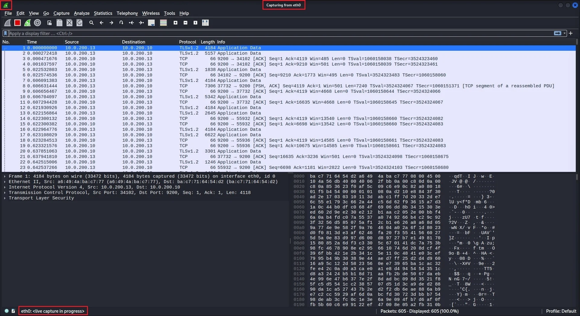Screen dimensions: 580x316
Task: Reset text to normal size icon
Action: click(195, 23)
